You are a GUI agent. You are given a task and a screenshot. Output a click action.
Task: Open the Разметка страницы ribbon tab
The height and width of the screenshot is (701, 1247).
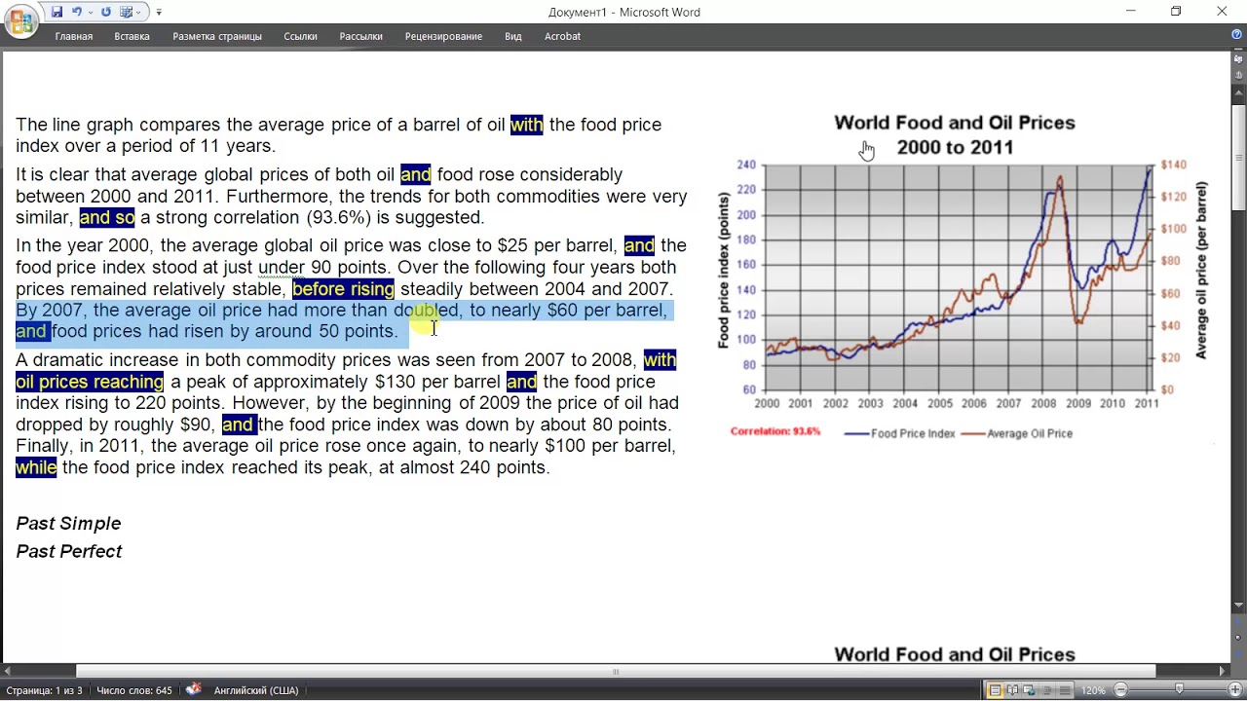tap(217, 36)
